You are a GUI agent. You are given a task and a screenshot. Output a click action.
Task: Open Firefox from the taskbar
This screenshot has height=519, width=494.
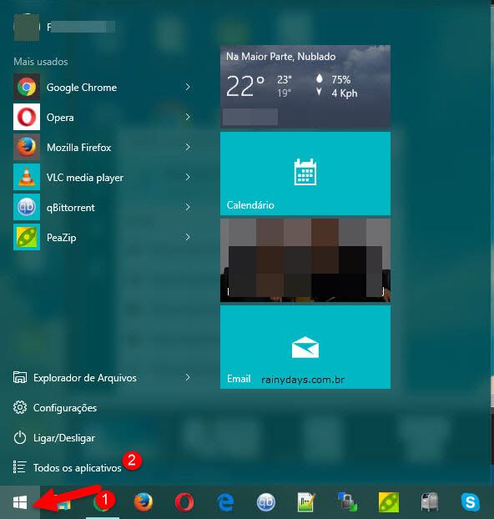[x=144, y=502]
